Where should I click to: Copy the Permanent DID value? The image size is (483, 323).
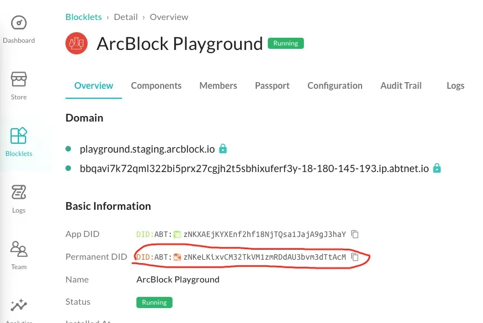tap(355, 257)
